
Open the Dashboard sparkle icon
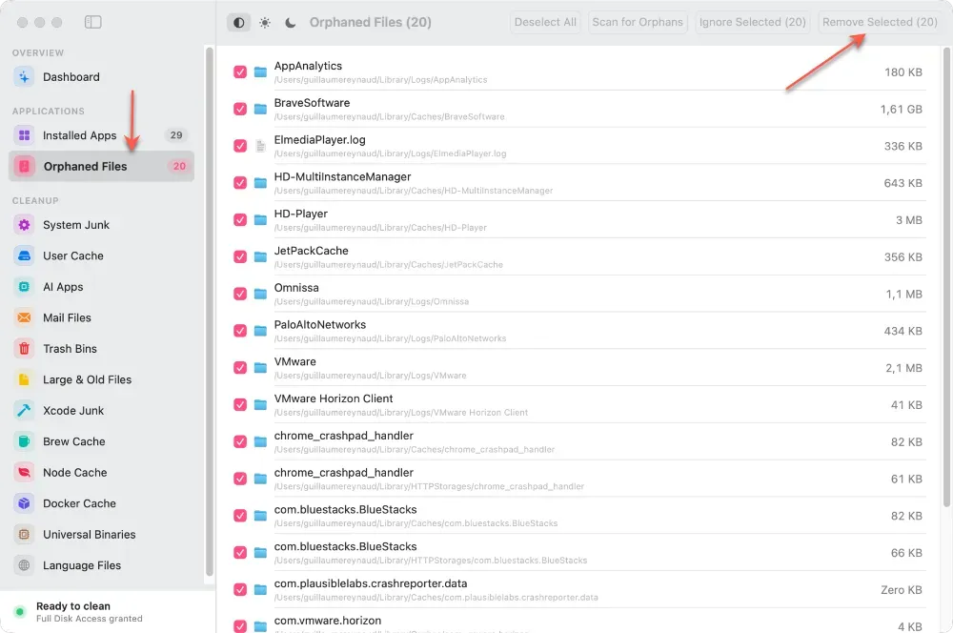[x=24, y=76]
